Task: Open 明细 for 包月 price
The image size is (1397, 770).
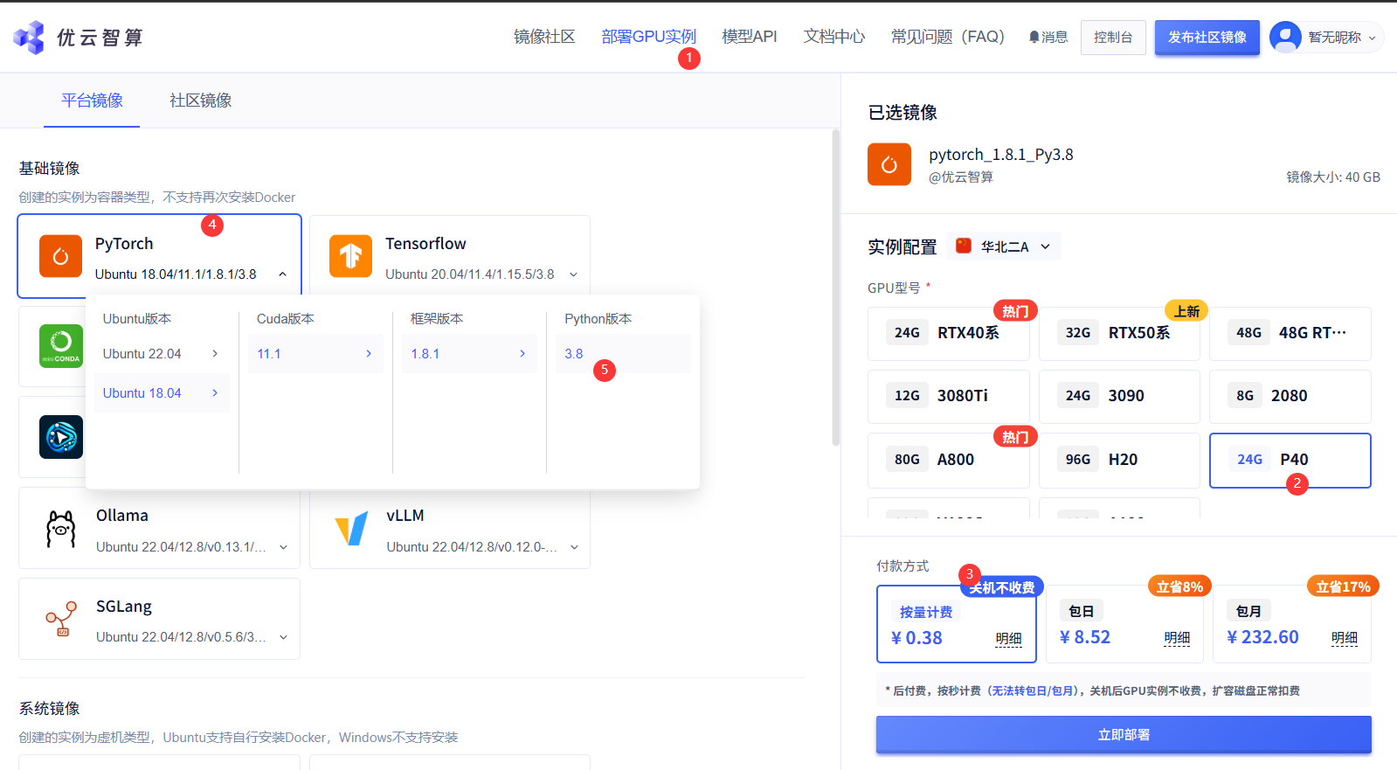Action: (1345, 639)
